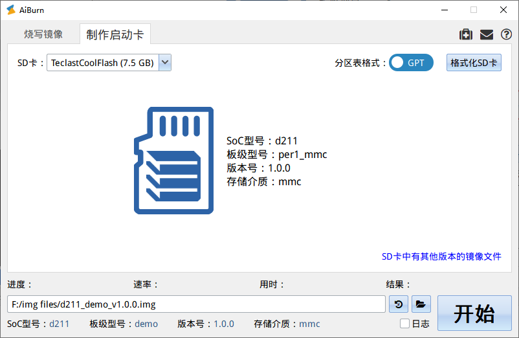Open the envelope feedback icon
The height and width of the screenshot is (338, 519).
point(487,35)
